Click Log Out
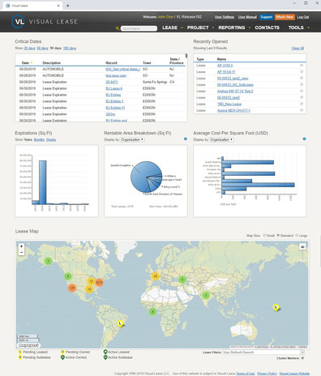Viewport: 321px width, 376px height. (303, 17)
